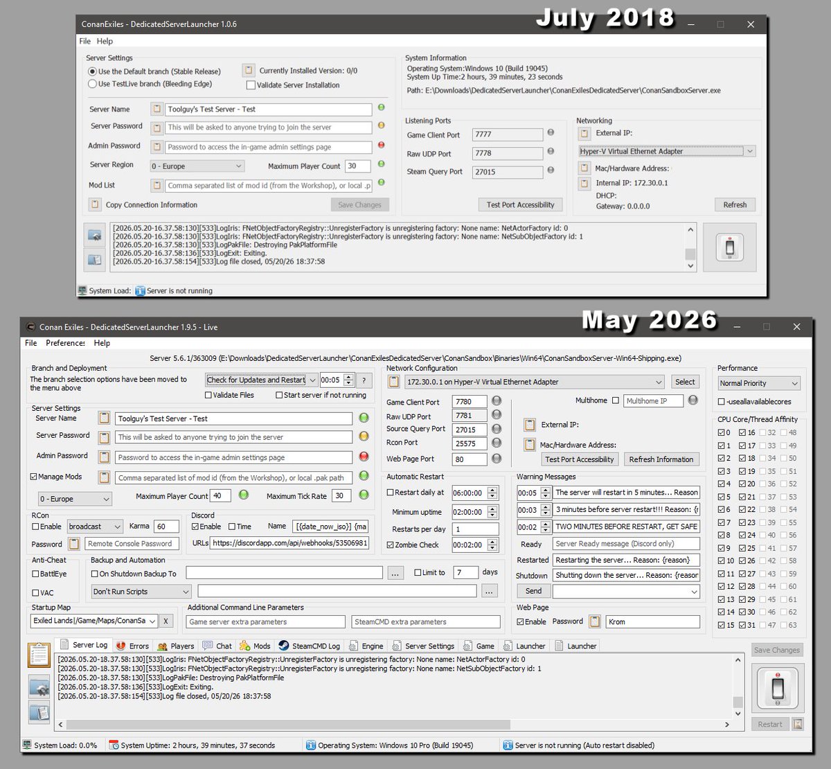The height and width of the screenshot is (769, 831).
Task: Open the Server Settings tab
Action: click(423, 646)
